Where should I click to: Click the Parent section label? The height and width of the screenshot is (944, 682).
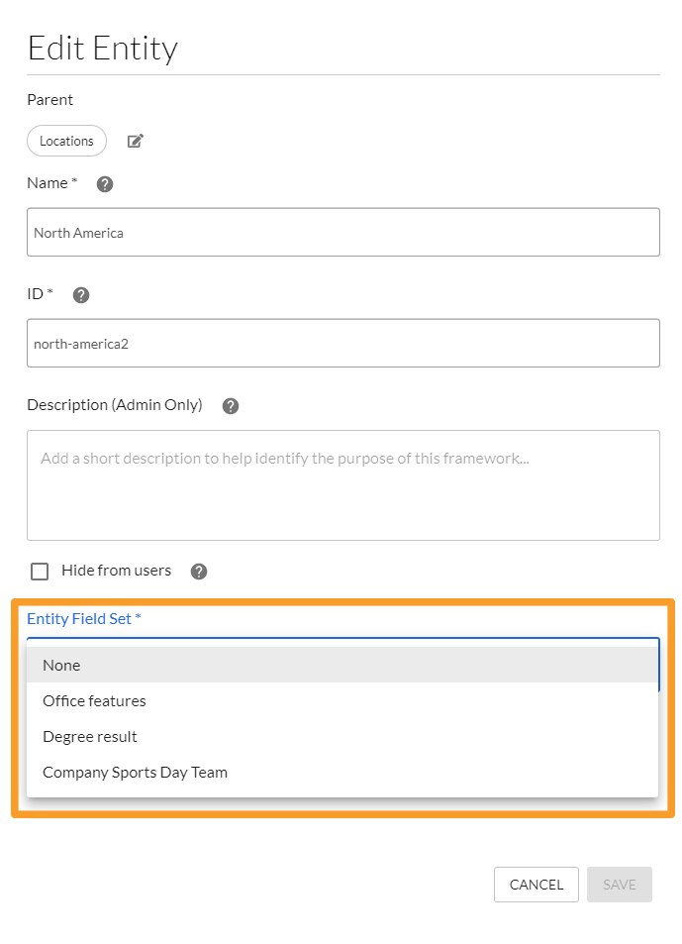[x=49, y=99]
